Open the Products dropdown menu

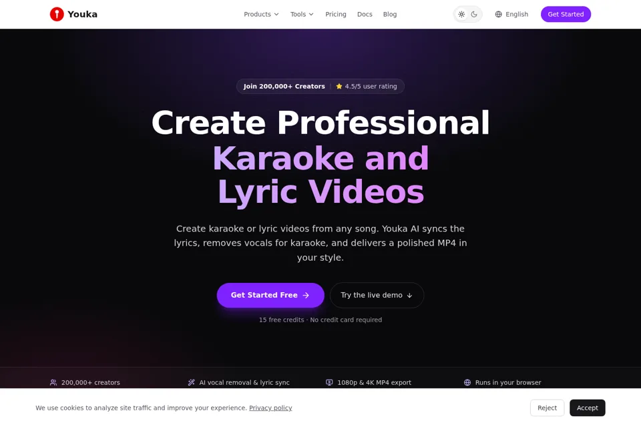click(261, 14)
